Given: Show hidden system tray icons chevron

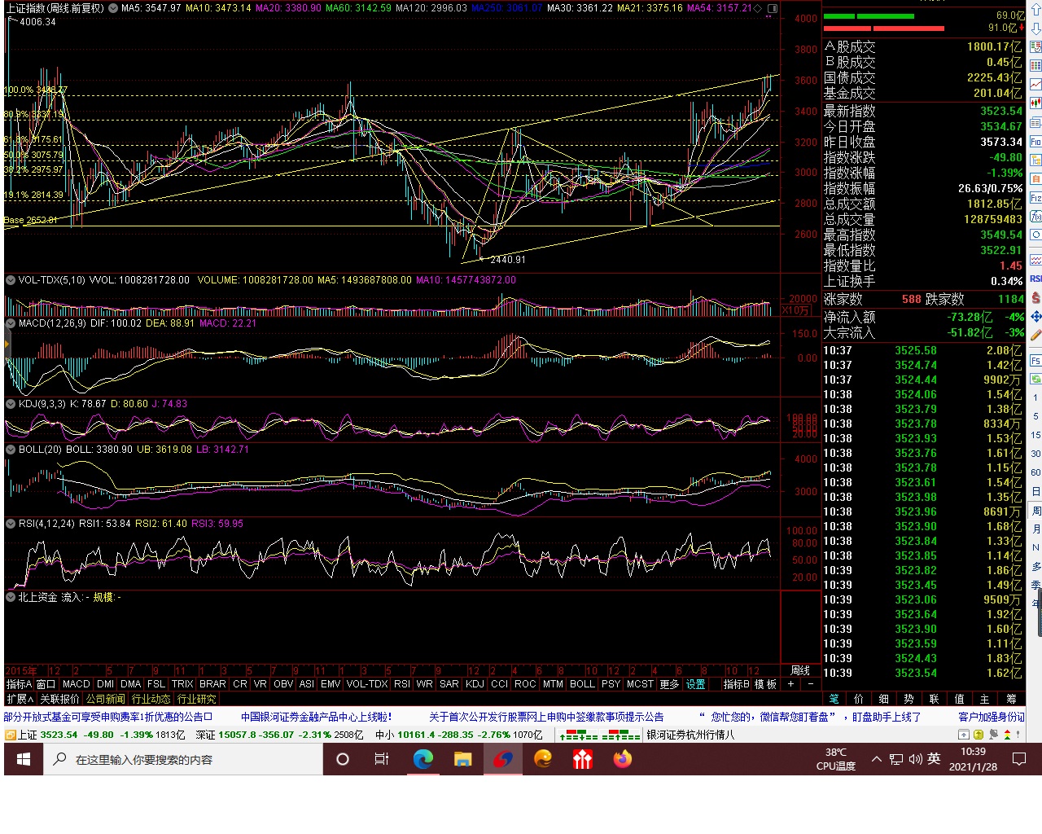Looking at the screenshot, I should pyautogui.click(x=876, y=759).
